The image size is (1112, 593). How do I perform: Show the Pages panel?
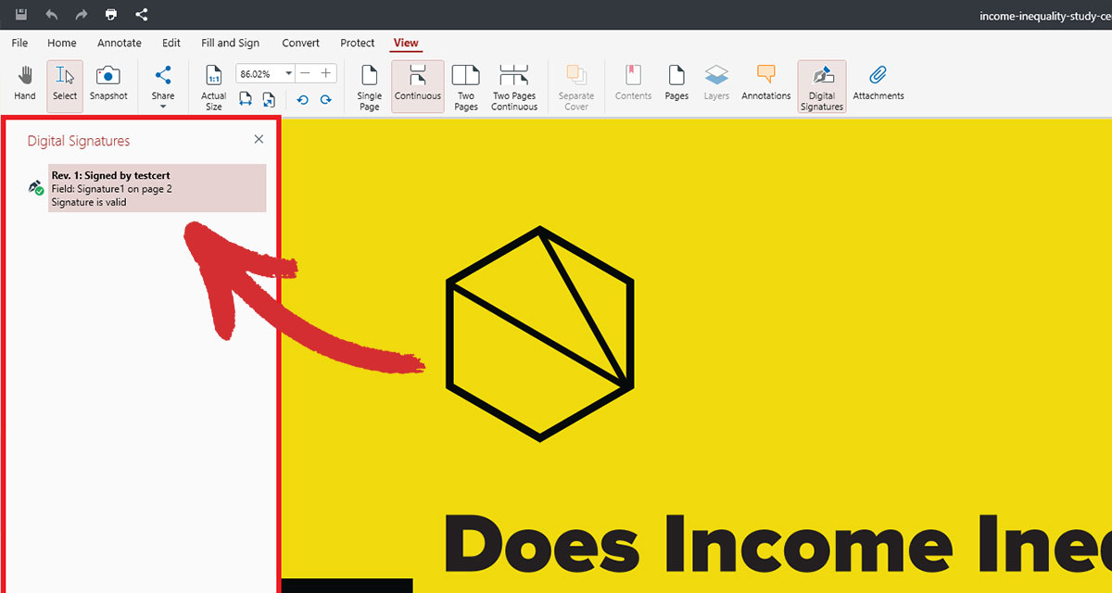(676, 85)
